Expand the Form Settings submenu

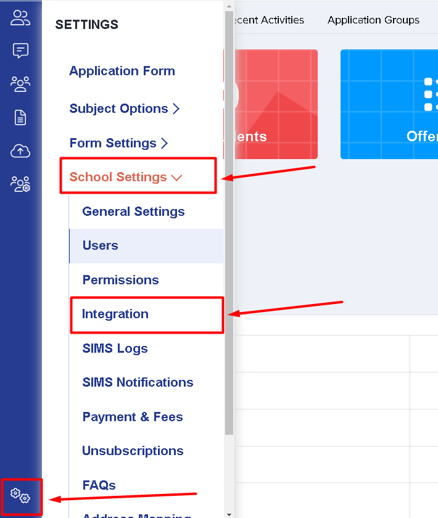[114, 143]
